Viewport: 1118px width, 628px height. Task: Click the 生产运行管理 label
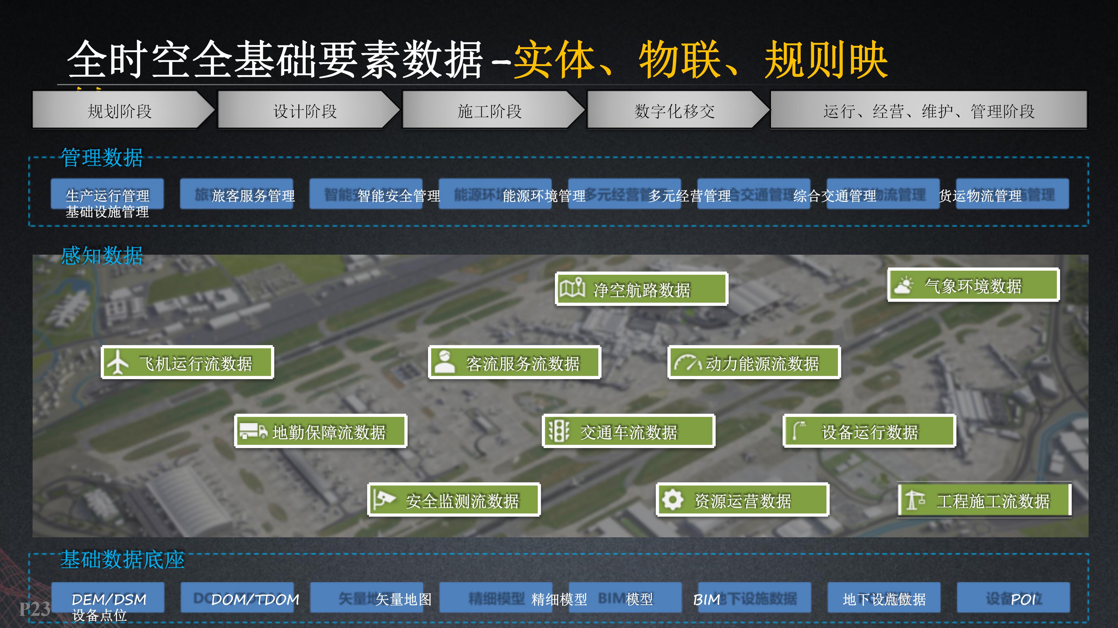[x=107, y=196]
